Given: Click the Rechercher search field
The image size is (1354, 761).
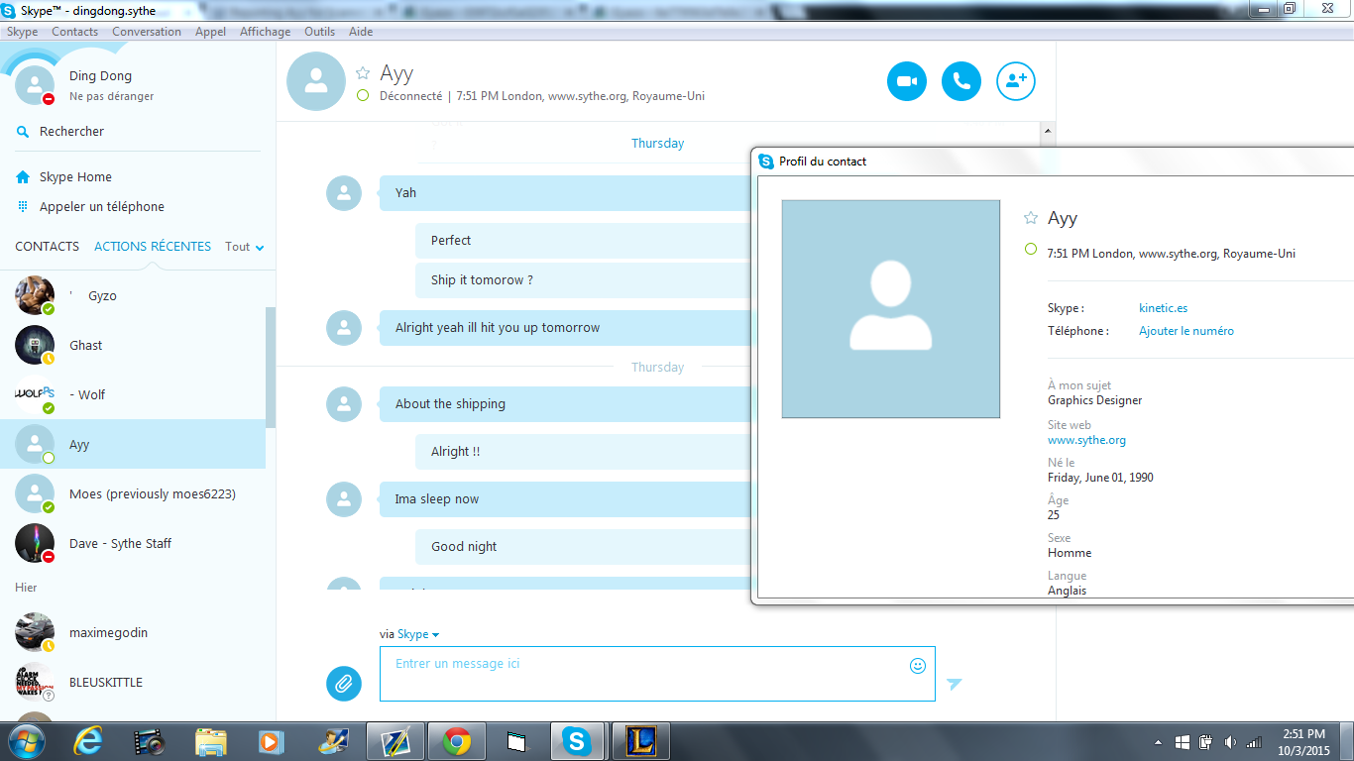Looking at the screenshot, I should pos(71,132).
